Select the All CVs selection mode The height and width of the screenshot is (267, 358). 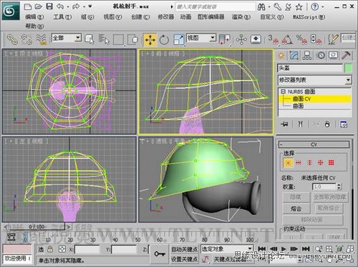(x=331, y=163)
